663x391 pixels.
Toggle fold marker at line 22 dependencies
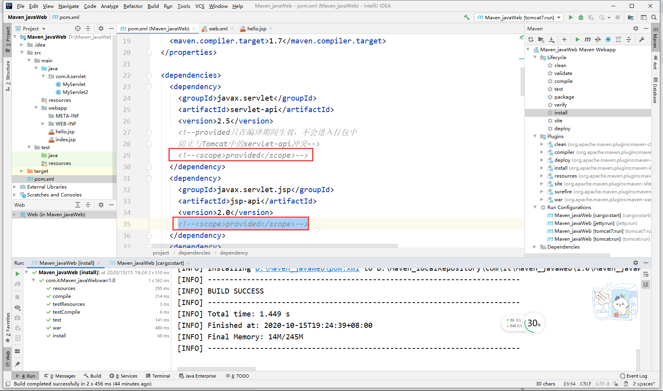click(x=149, y=75)
